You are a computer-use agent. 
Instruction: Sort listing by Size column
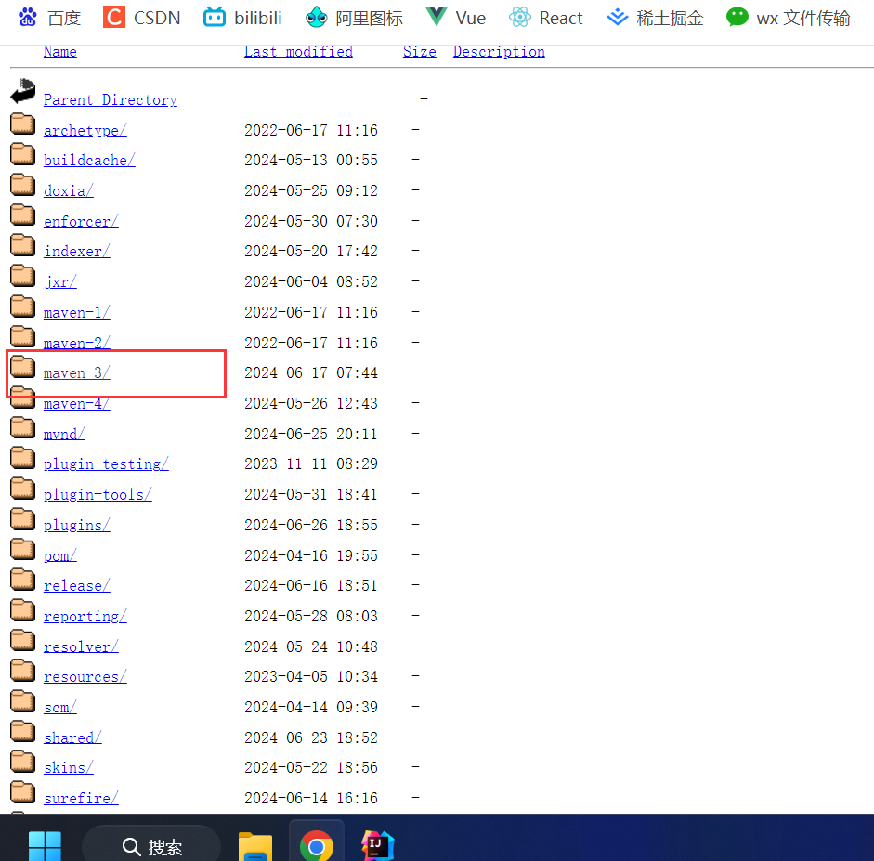click(419, 52)
